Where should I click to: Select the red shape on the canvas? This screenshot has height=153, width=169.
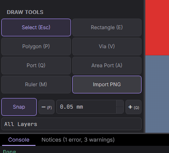pos(157,27)
